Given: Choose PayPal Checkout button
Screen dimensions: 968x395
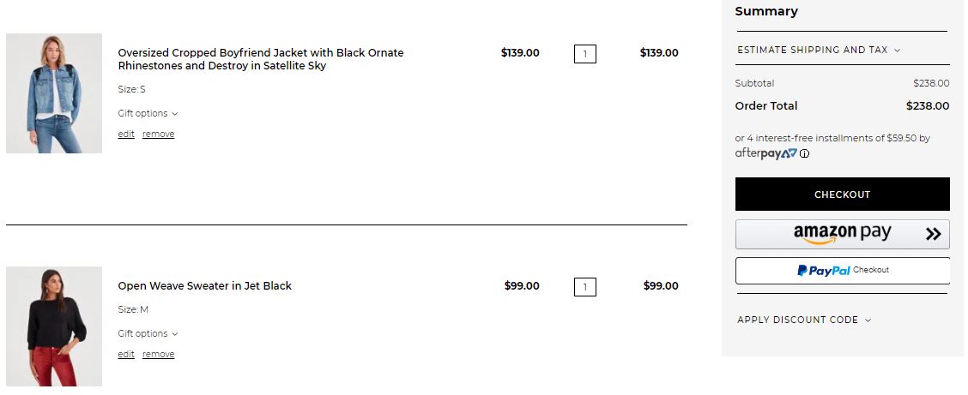Looking at the screenshot, I should point(842,271).
